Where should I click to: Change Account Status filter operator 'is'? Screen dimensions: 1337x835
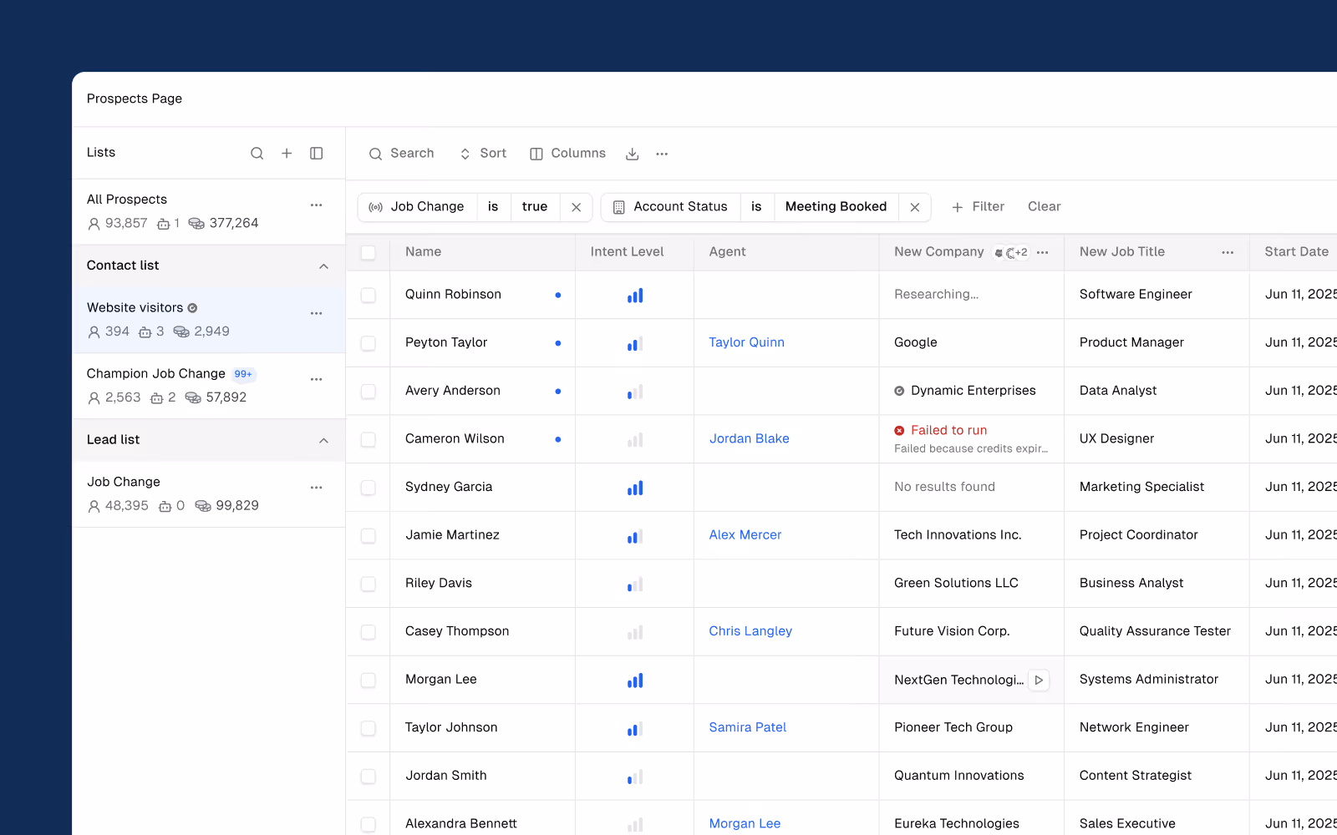pyautogui.click(x=756, y=207)
